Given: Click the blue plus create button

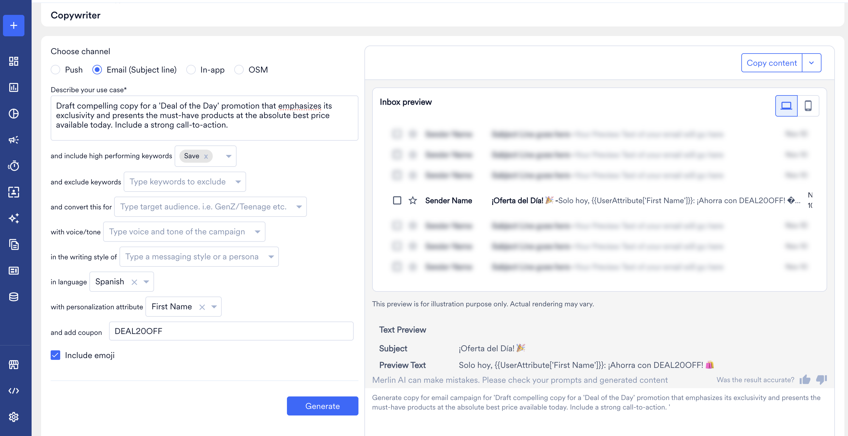Looking at the screenshot, I should 13,25.
